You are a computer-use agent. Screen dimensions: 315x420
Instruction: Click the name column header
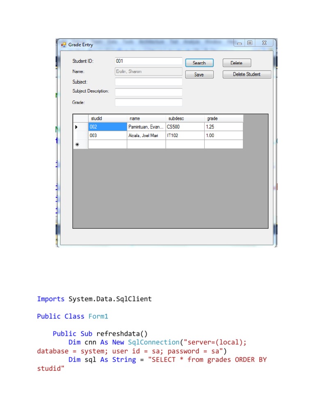[146, 119]
